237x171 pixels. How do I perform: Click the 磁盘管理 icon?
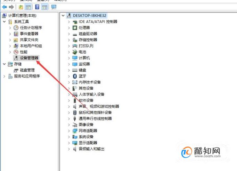(16, 70)
